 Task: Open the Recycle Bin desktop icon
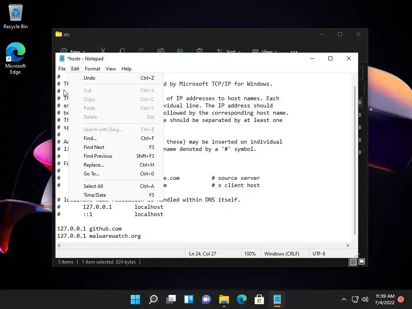coord(16,16)
